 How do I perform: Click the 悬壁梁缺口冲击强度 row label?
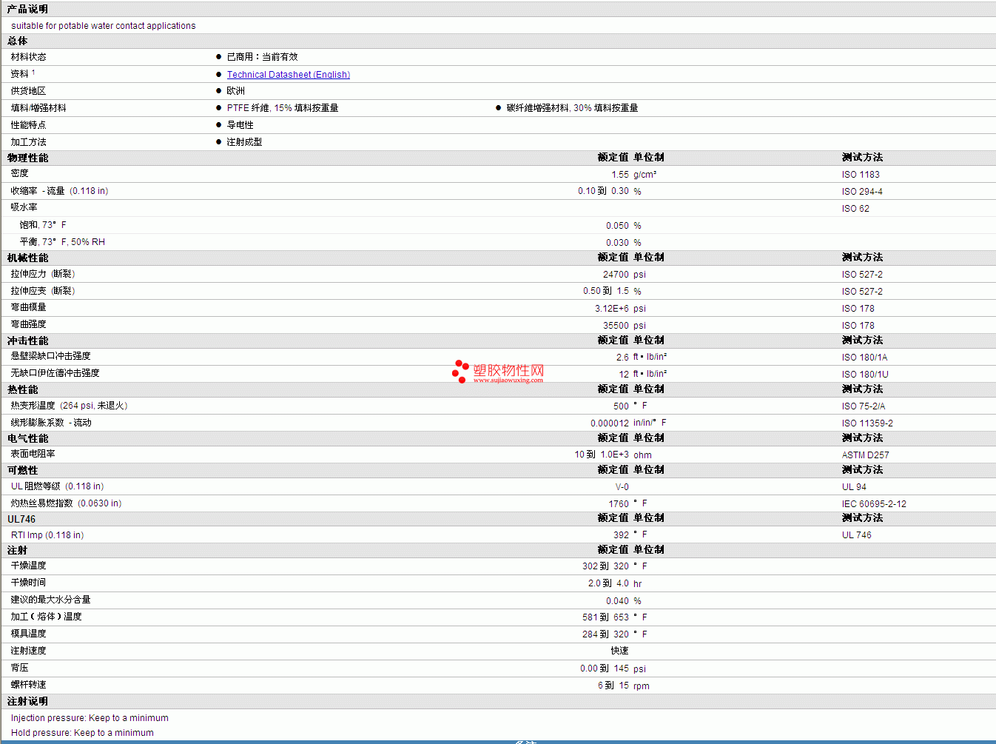click(x=51, y=356)
